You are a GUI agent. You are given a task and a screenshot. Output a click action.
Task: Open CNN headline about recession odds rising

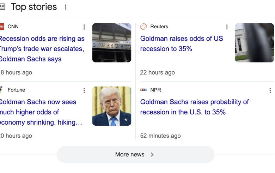pyautogui.click(x=42, y=49)
